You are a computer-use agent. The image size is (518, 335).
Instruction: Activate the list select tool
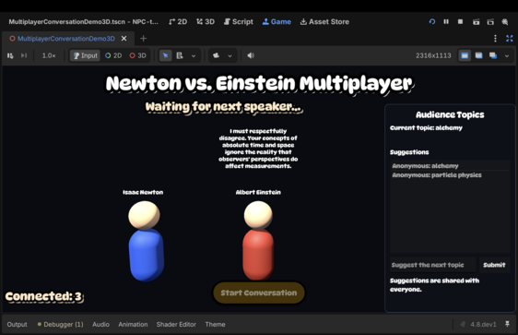[x=180, y=55]
